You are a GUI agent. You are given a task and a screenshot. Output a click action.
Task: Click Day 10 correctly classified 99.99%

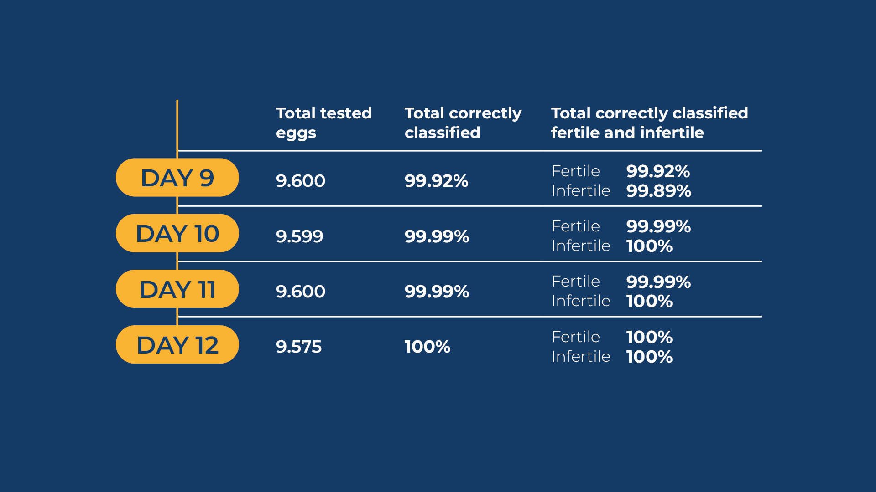[437, 236]
